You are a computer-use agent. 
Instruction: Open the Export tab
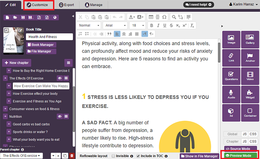point(67,5)
